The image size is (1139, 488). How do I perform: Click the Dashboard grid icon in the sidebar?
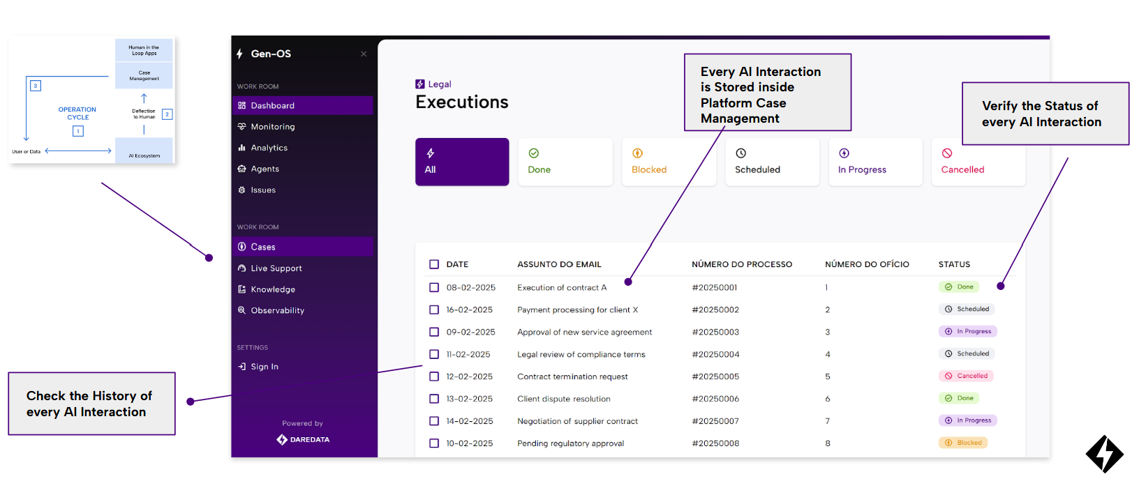pos(242,105)
